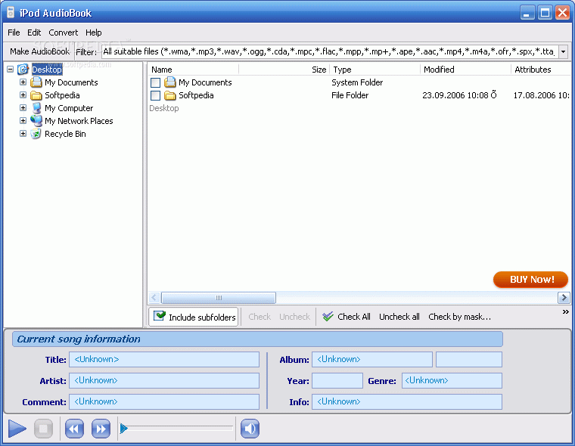Expand the My Documents tree node
The image size is (575, 446).
tap(23, 82)
